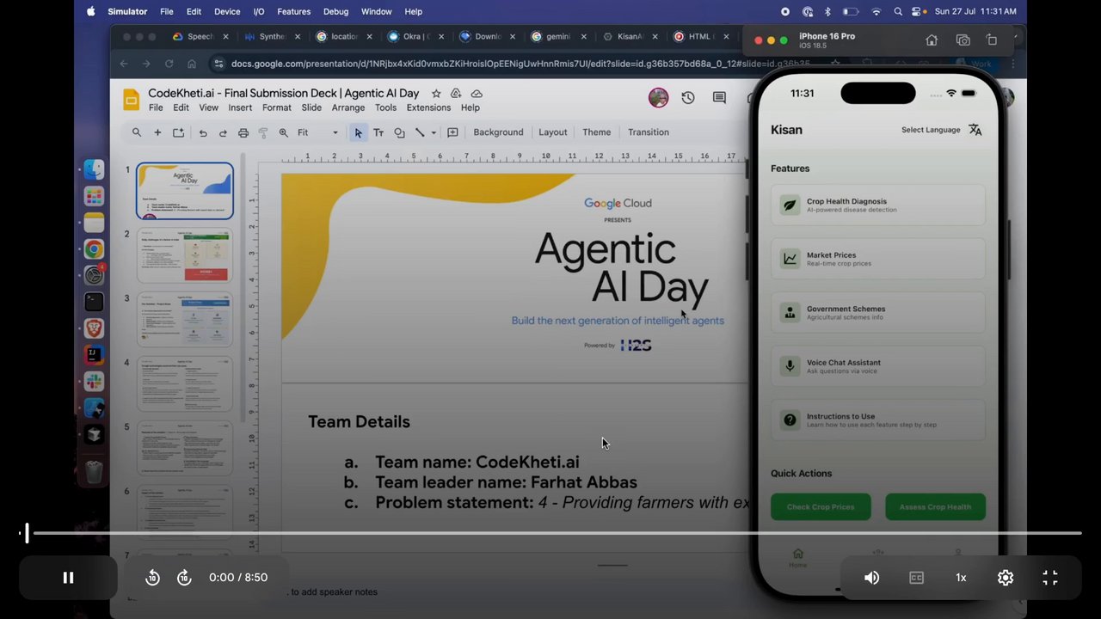This screenshot has width=1101, height=619.
Task: Undo the last action in Slides
Action: pyautogui.click(x=203, y=132)
